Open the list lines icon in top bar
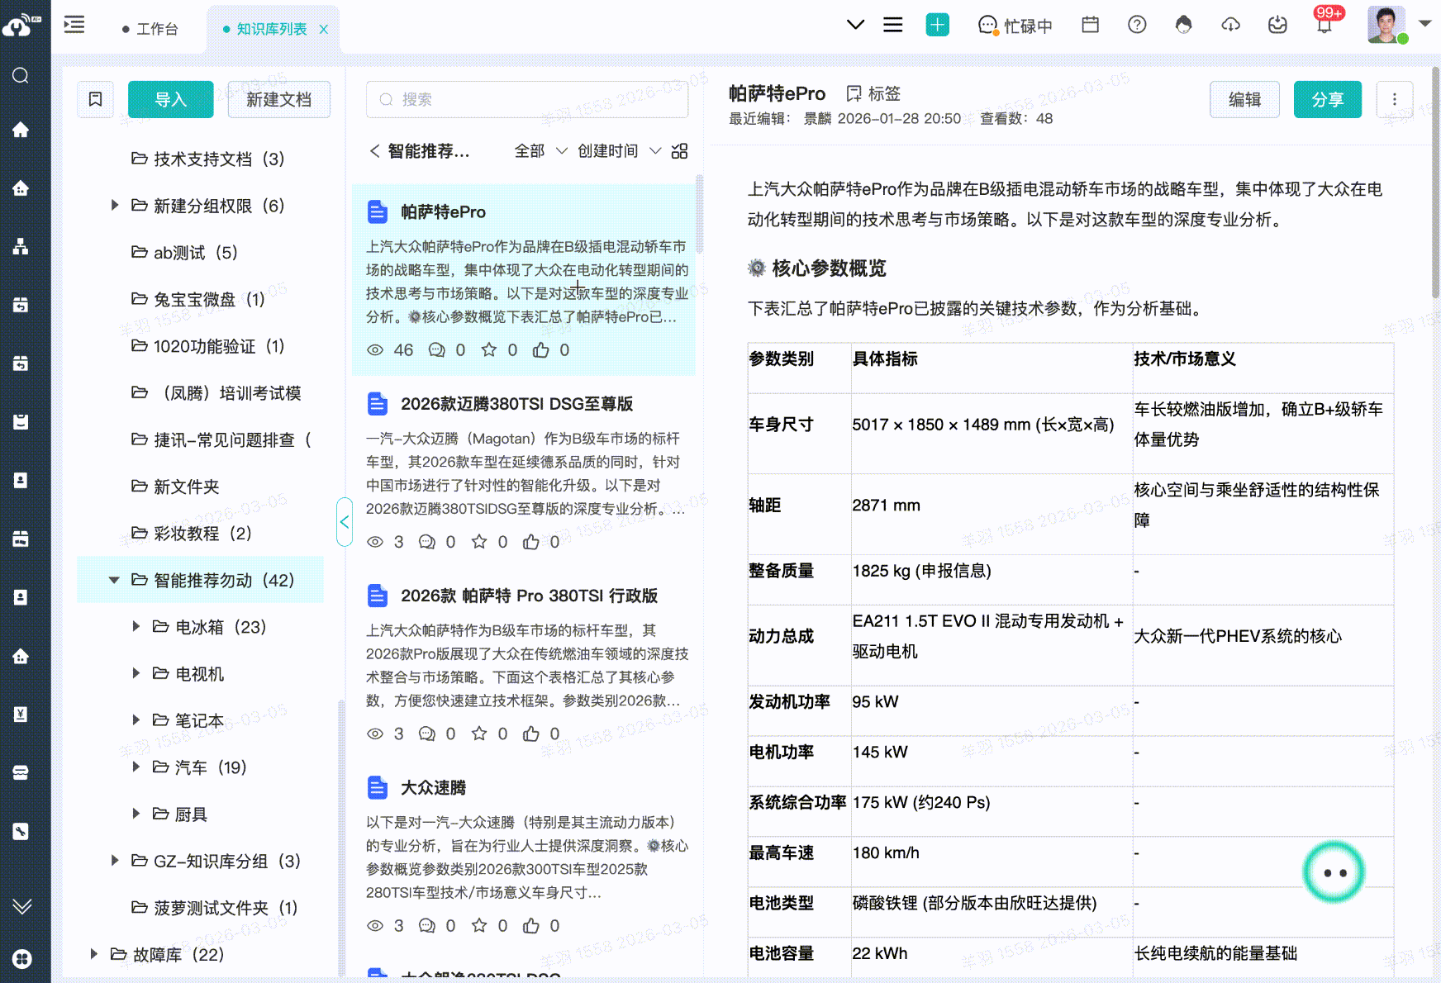 point(893,25)
